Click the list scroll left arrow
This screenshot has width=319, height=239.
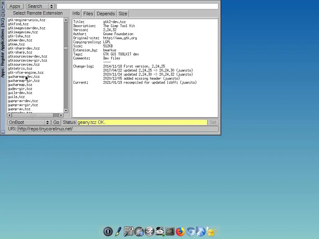pos(10,115)
